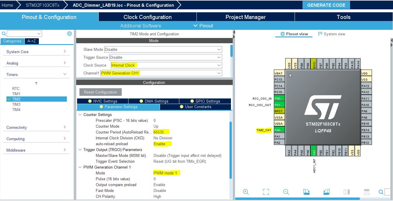Rotate the chip counter-clockwise
Viewport: 393px width, 201px height.
(x=326, y=192)
